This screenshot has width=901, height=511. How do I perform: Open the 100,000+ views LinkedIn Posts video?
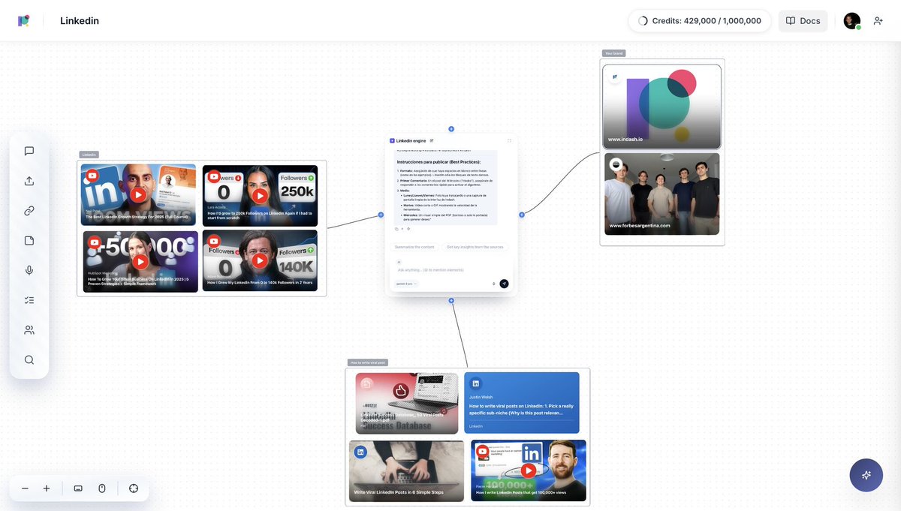tap(529, 470)
